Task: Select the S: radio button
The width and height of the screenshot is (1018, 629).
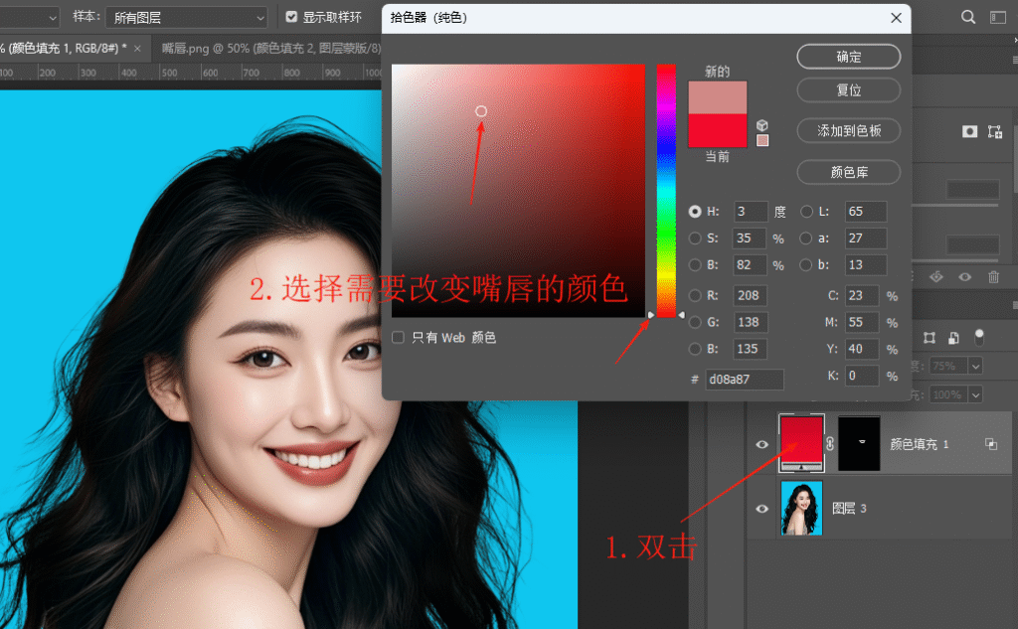Action: [695, 238]
